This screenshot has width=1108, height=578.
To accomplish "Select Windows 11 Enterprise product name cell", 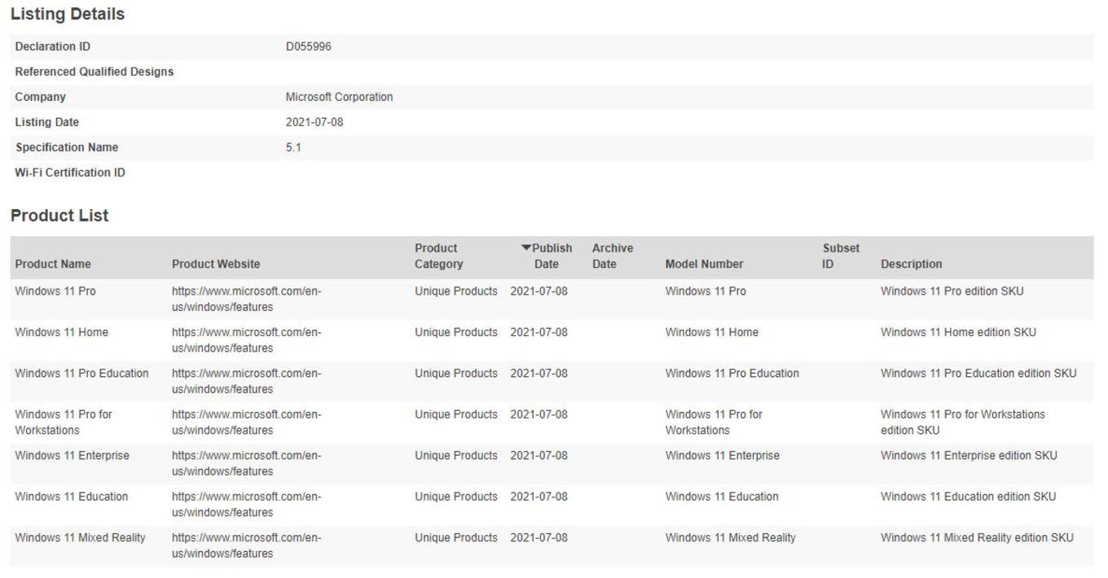I will tap(72, 455).
